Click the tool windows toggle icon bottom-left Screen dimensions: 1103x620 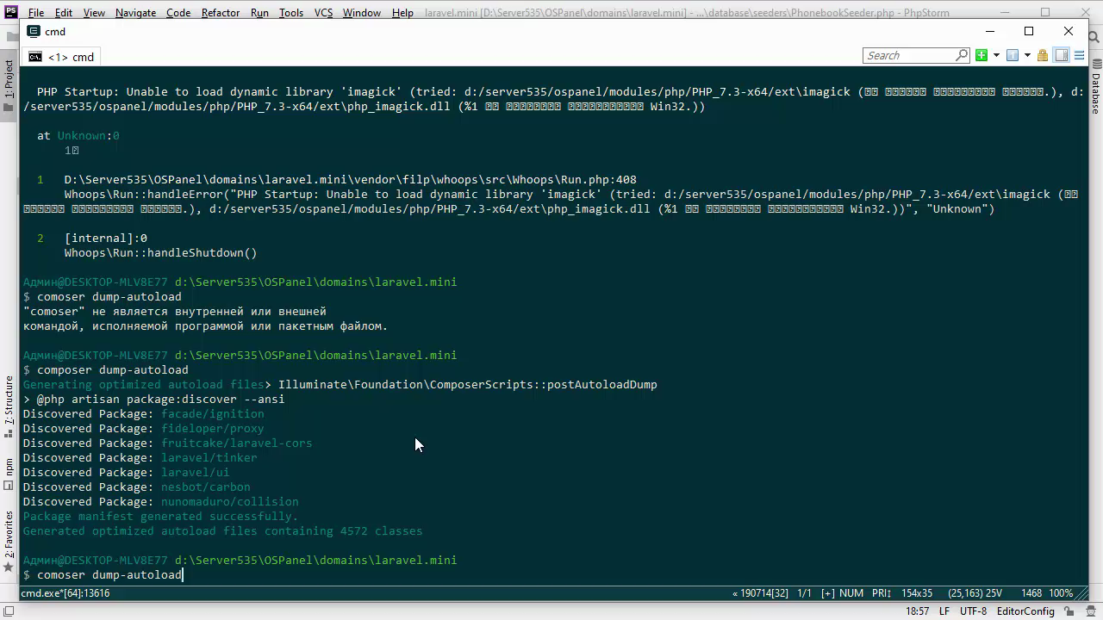(9, 611)
